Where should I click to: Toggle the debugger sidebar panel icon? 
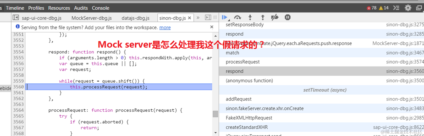coord(208,18)
